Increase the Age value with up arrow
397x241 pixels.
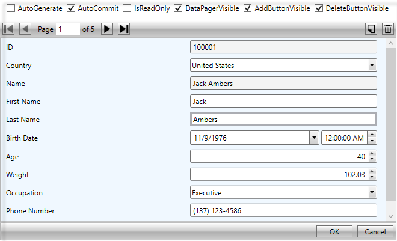pyautogui.click(x=372, y=153)
